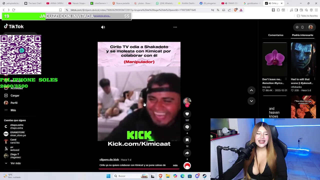320x180 pixels.
Task: Open the Todos los favoritos folder
Action: pos(307,16)
